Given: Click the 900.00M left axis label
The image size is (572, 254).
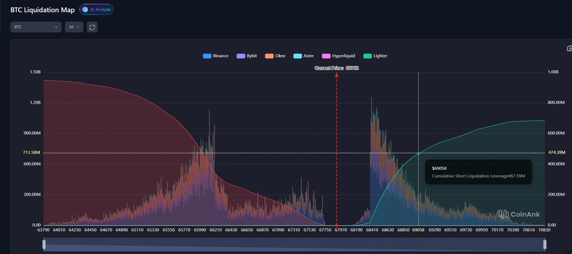Looking at the screenshot, I should tap(31, 133).
